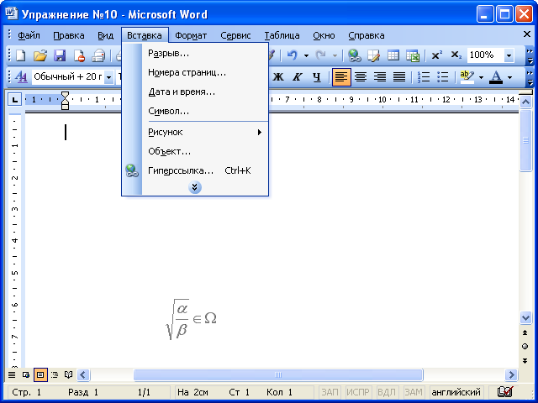This screenshot has width=538, height=403.
Task: Click the Permission document icon with red mark
Action: point(79,55)
